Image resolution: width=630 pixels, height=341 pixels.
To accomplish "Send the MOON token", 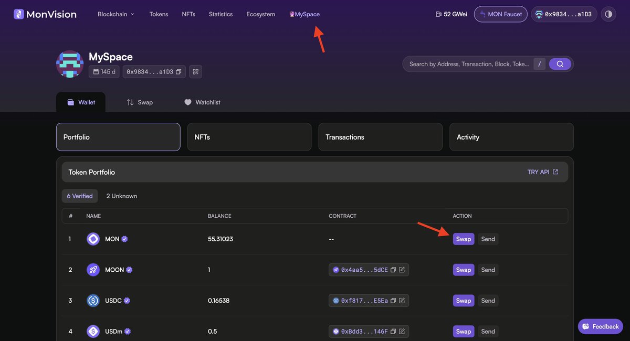I will (x=488, y=270).
